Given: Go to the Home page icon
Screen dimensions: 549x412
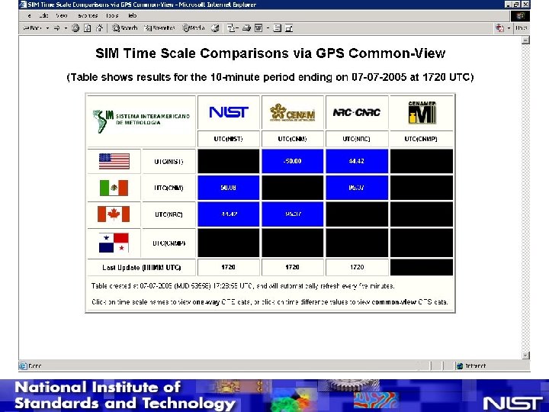Looking at the screenshot, I should coord(99,28).
